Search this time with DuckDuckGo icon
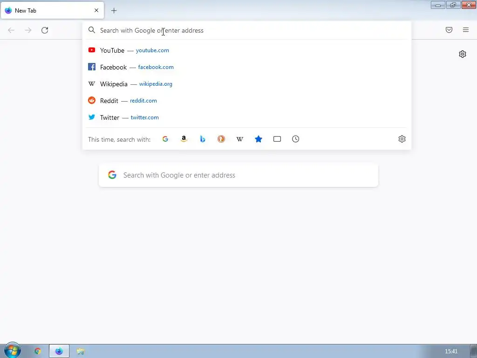 click(x=221, y=139)
